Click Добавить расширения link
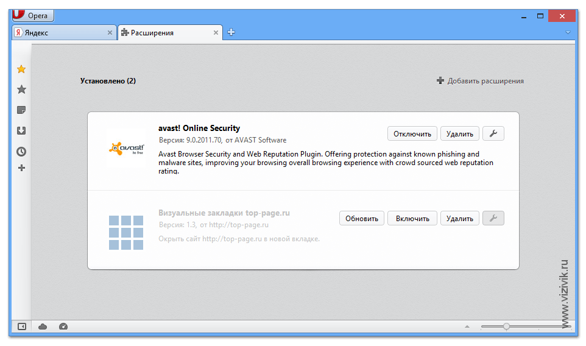586x346 pixels. point(480,80)
